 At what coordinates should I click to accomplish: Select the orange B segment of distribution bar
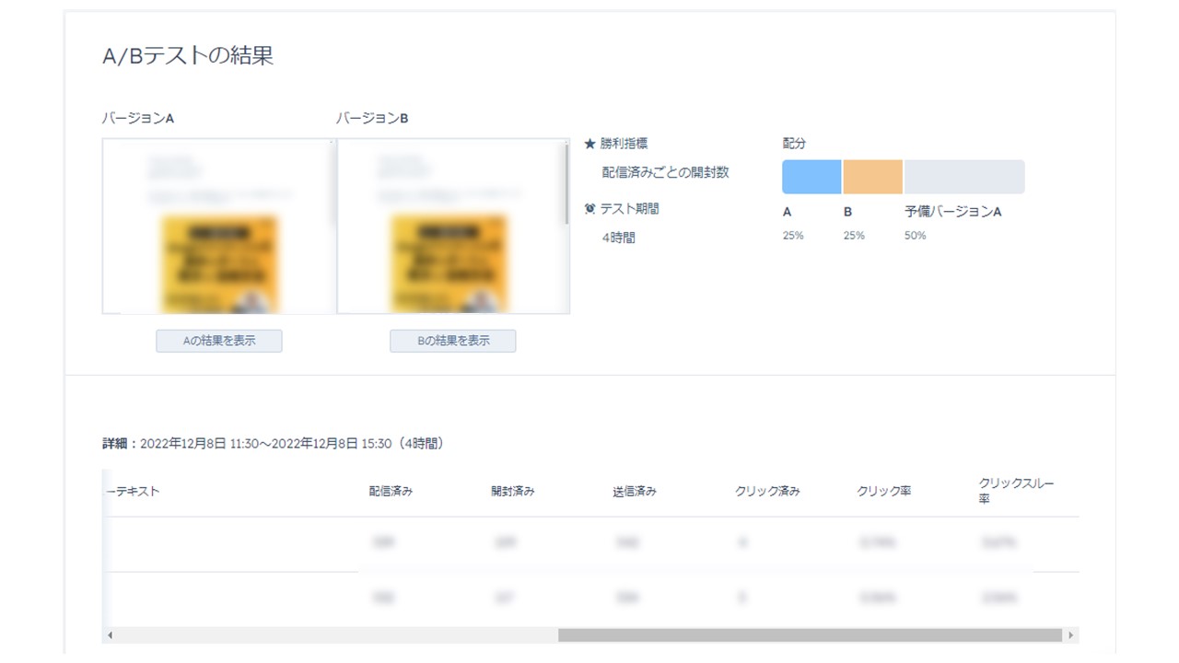[872, 177]
